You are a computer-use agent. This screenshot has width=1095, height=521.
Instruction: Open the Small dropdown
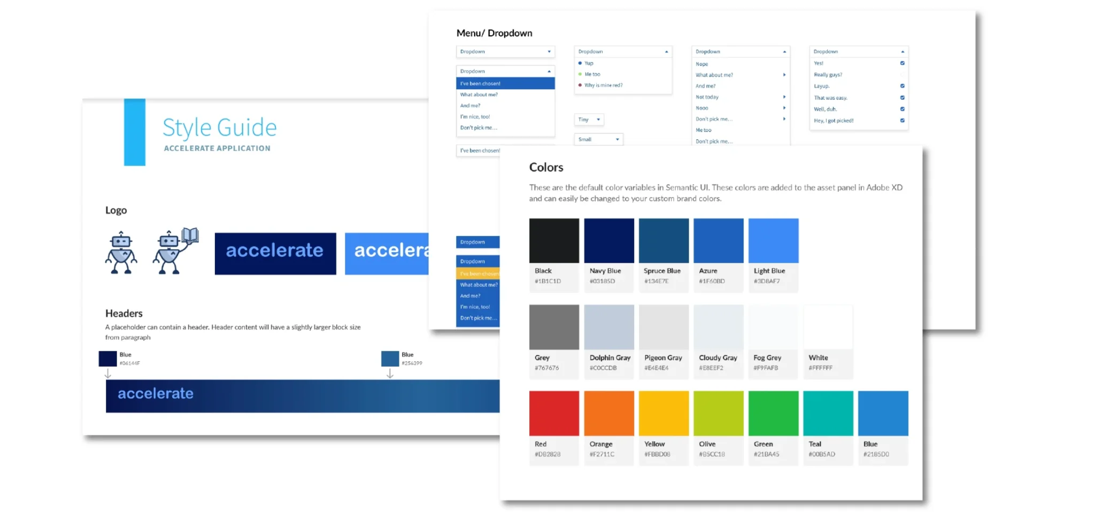(599, 139)
